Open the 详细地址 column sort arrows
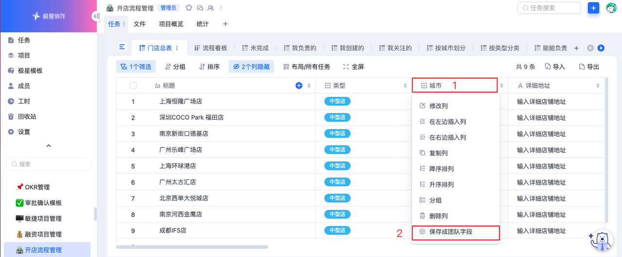This screenshot has height=257, width=622. point(598,86)
